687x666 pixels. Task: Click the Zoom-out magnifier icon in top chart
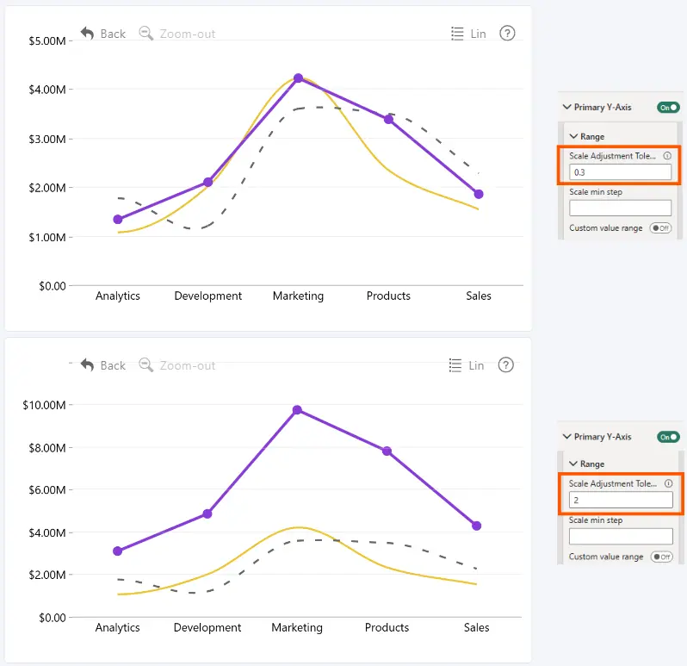[x=145, y=34]
